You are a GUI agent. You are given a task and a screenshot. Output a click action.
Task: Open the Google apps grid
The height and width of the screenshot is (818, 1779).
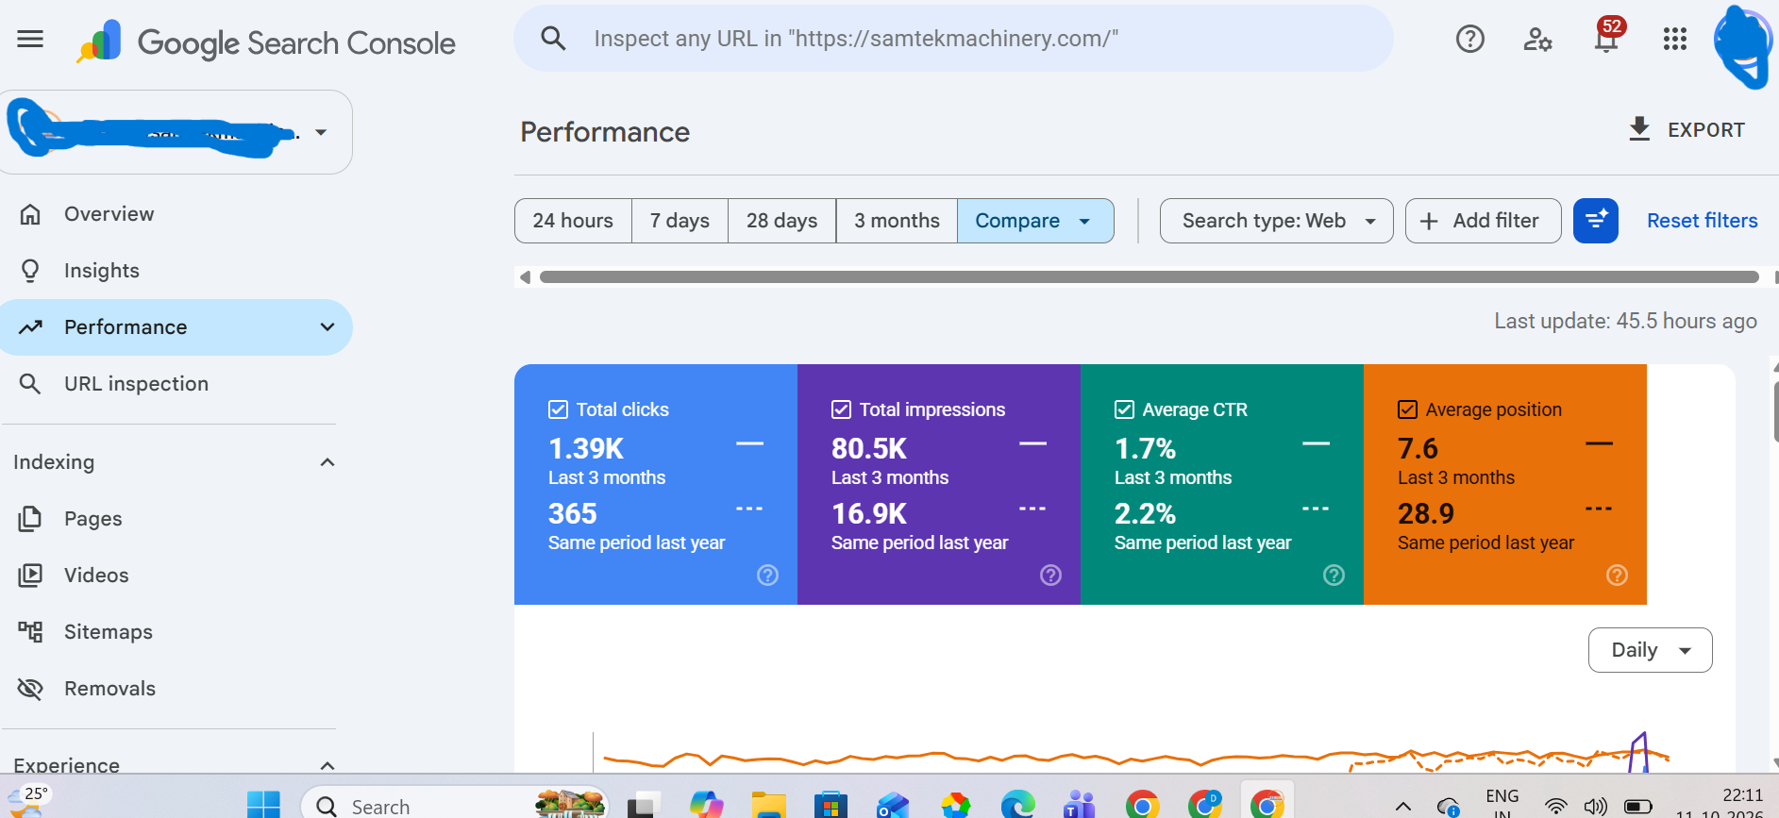click(1675, 39)
